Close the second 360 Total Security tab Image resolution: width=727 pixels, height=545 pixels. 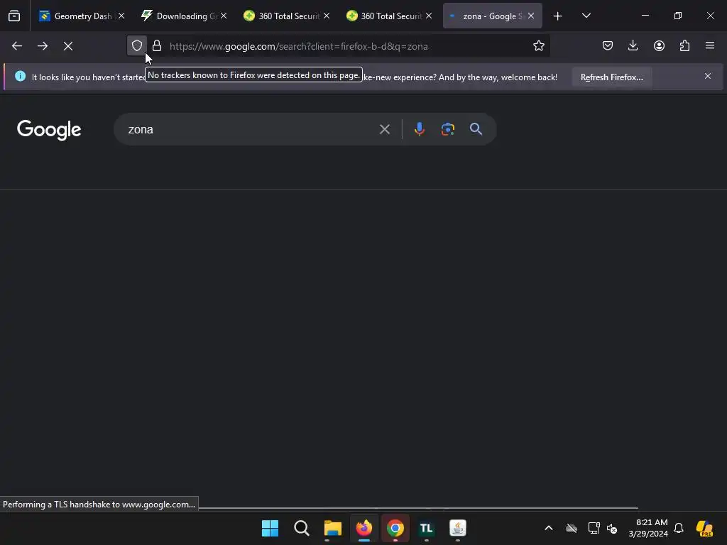tap(429, 16)
